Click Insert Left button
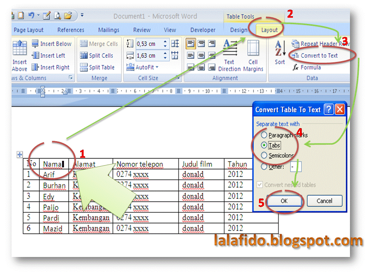The image size is (370, 277). [49, 55]
